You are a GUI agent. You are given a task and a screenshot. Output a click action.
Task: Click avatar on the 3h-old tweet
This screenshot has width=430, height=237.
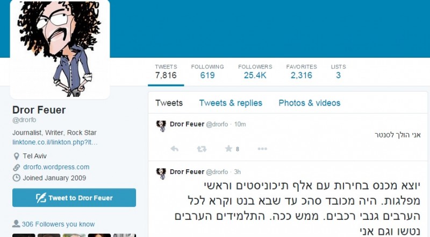point(161,174)
